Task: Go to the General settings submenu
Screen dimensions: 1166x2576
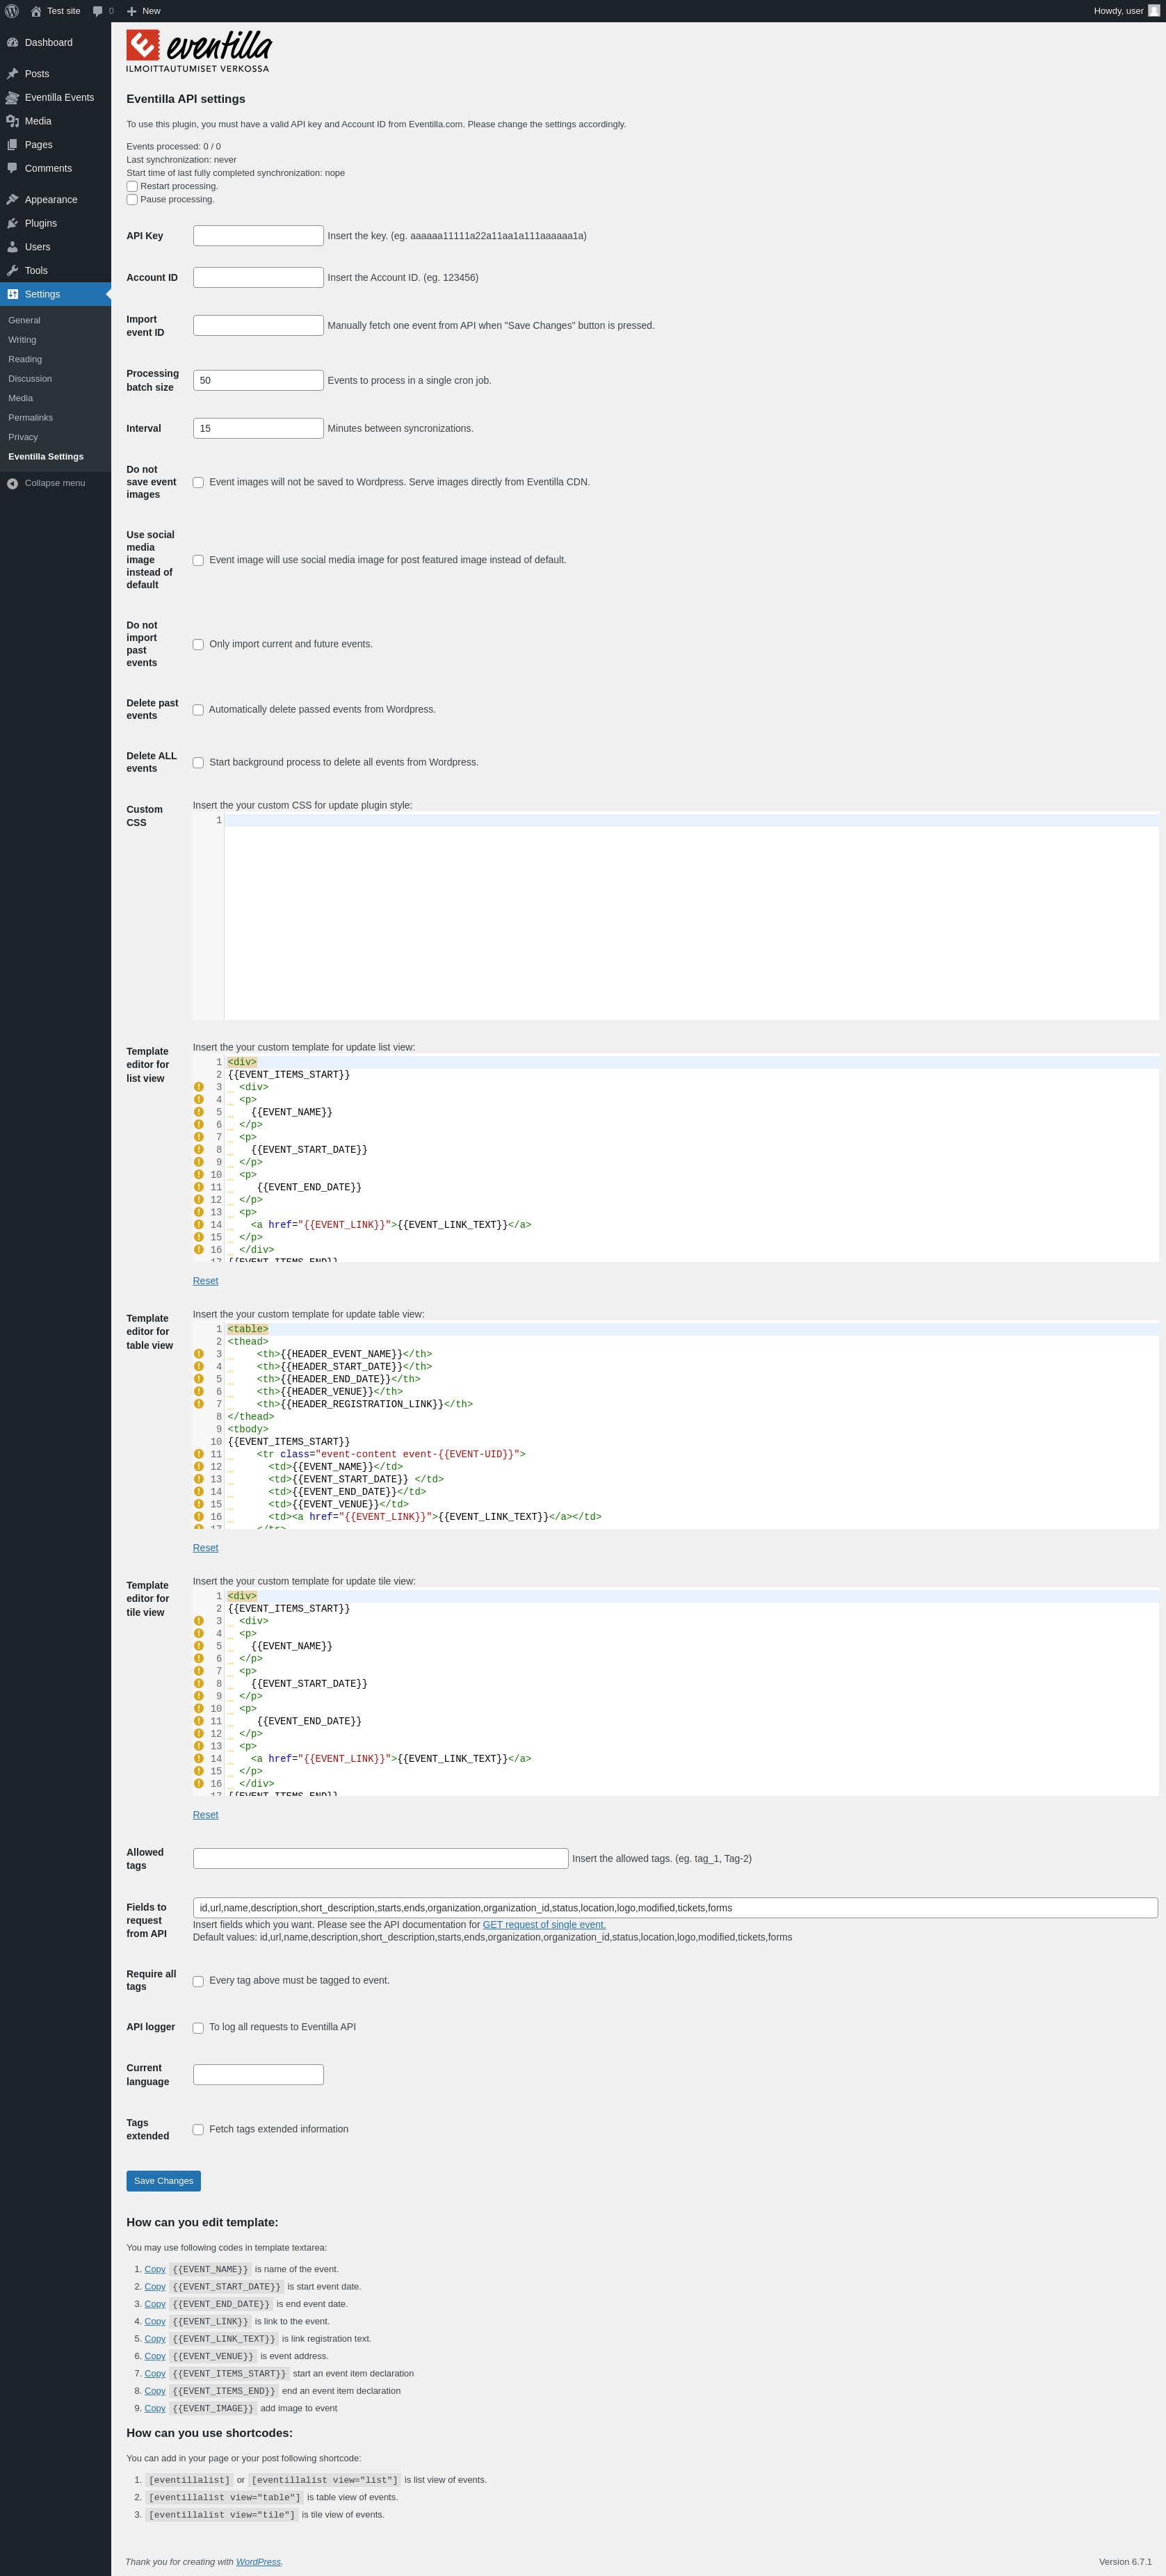Action: 24,320
